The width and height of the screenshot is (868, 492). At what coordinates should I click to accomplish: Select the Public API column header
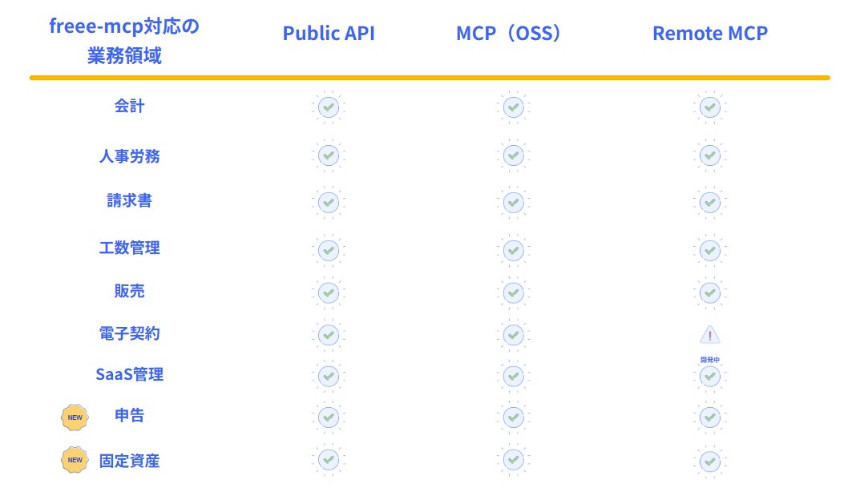click(329, 33)
